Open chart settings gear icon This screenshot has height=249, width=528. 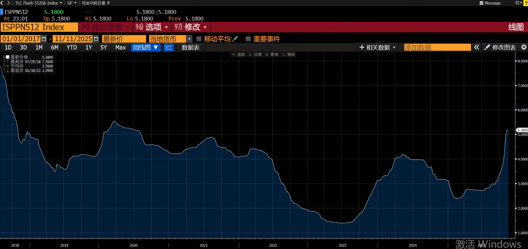[524, 47]
